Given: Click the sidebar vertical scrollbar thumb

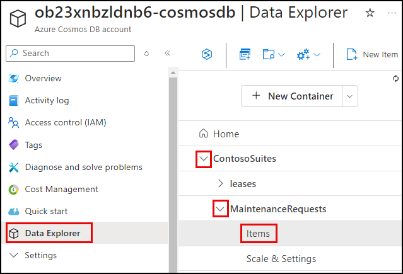Looking at the screenshot, I should point(173,174).
